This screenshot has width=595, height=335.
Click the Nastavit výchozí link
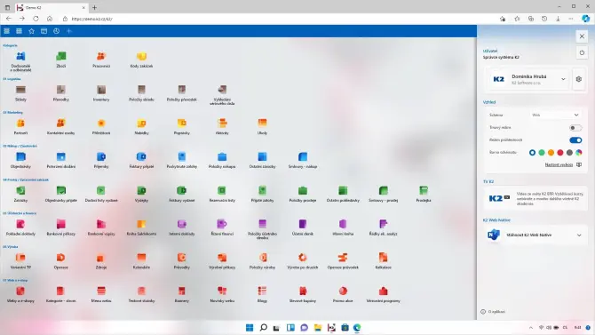(559, 165)
